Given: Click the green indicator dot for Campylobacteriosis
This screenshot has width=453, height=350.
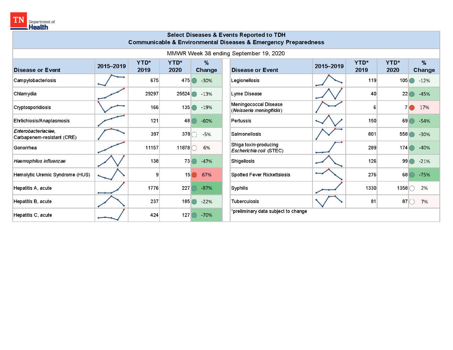Looking at the screenshot, I should coord(194,81).
